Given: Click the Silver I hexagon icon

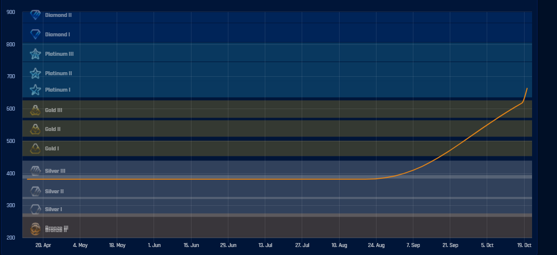Looking at the screenshot, I should [x=35, y=209].
